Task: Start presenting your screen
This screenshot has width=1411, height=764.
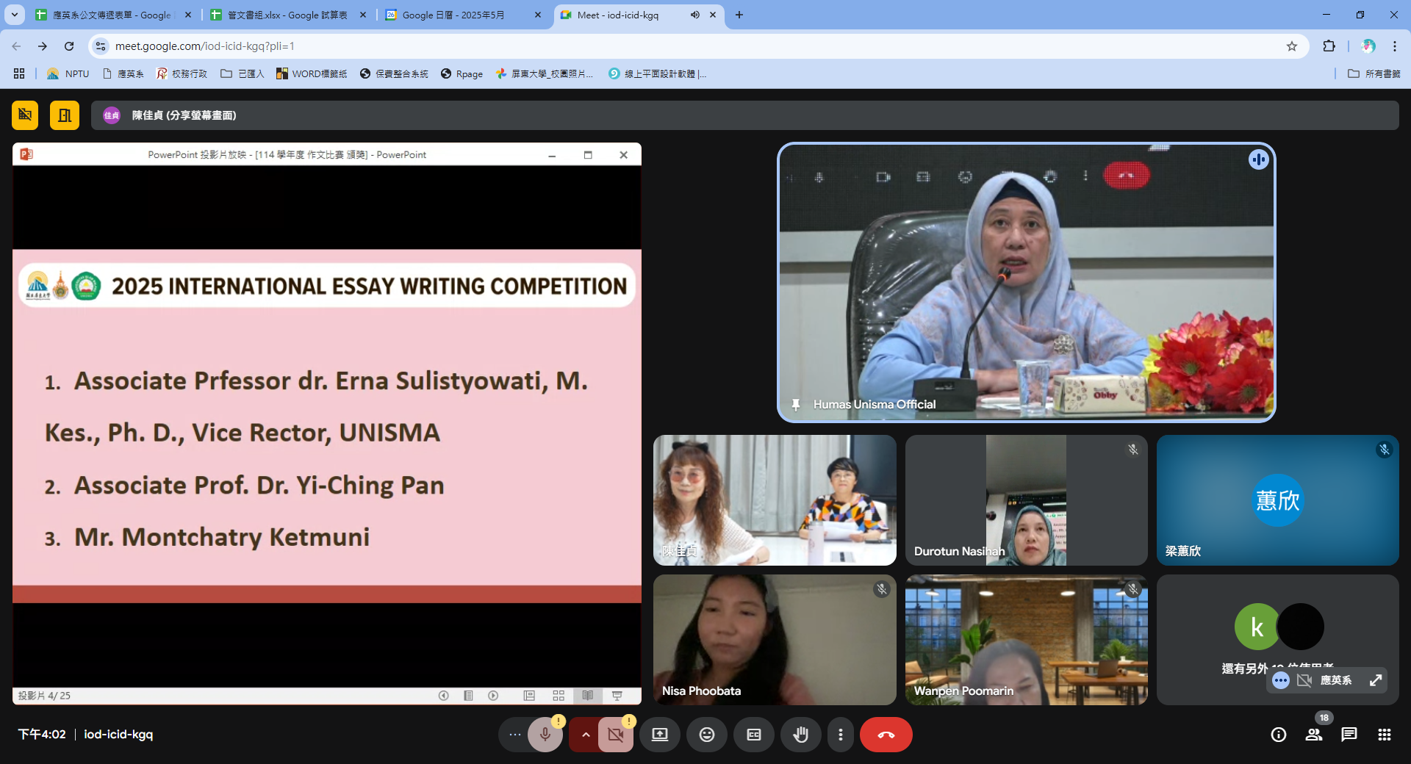Action: [660, 735]
